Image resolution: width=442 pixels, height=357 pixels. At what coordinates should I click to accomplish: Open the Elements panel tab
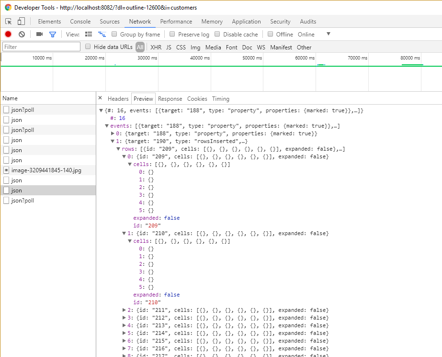[x=49, y=22]
